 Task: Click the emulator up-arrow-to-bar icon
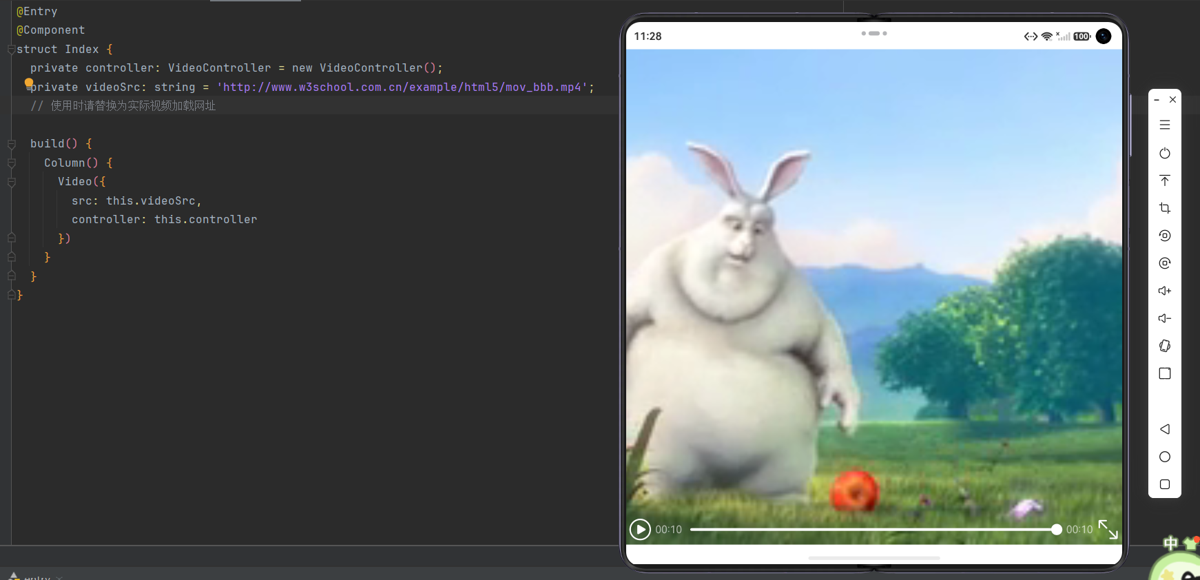point(1165,180)
